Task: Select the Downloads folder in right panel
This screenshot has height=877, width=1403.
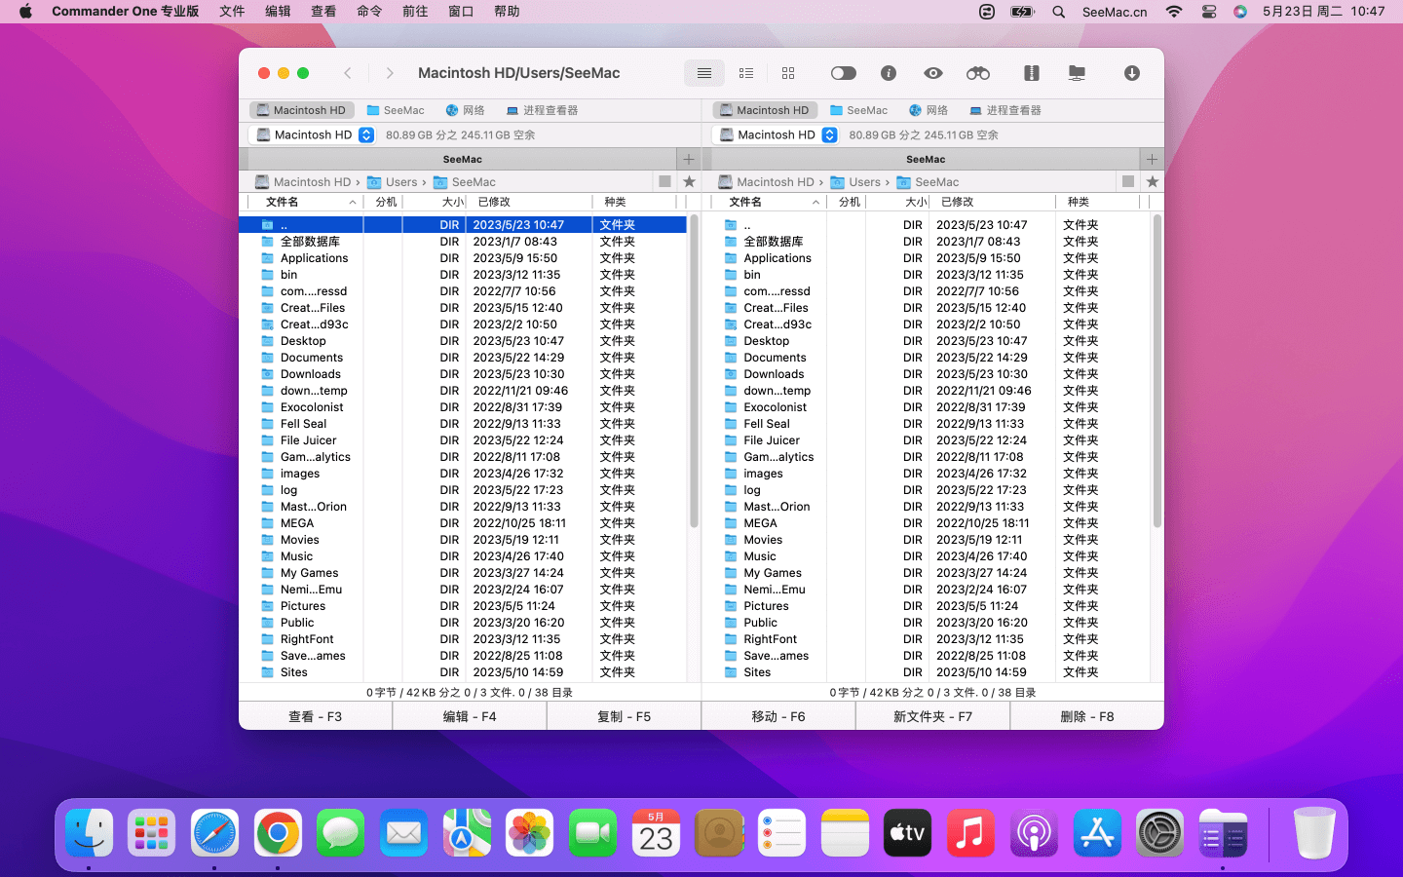Action: click(774, 374)
